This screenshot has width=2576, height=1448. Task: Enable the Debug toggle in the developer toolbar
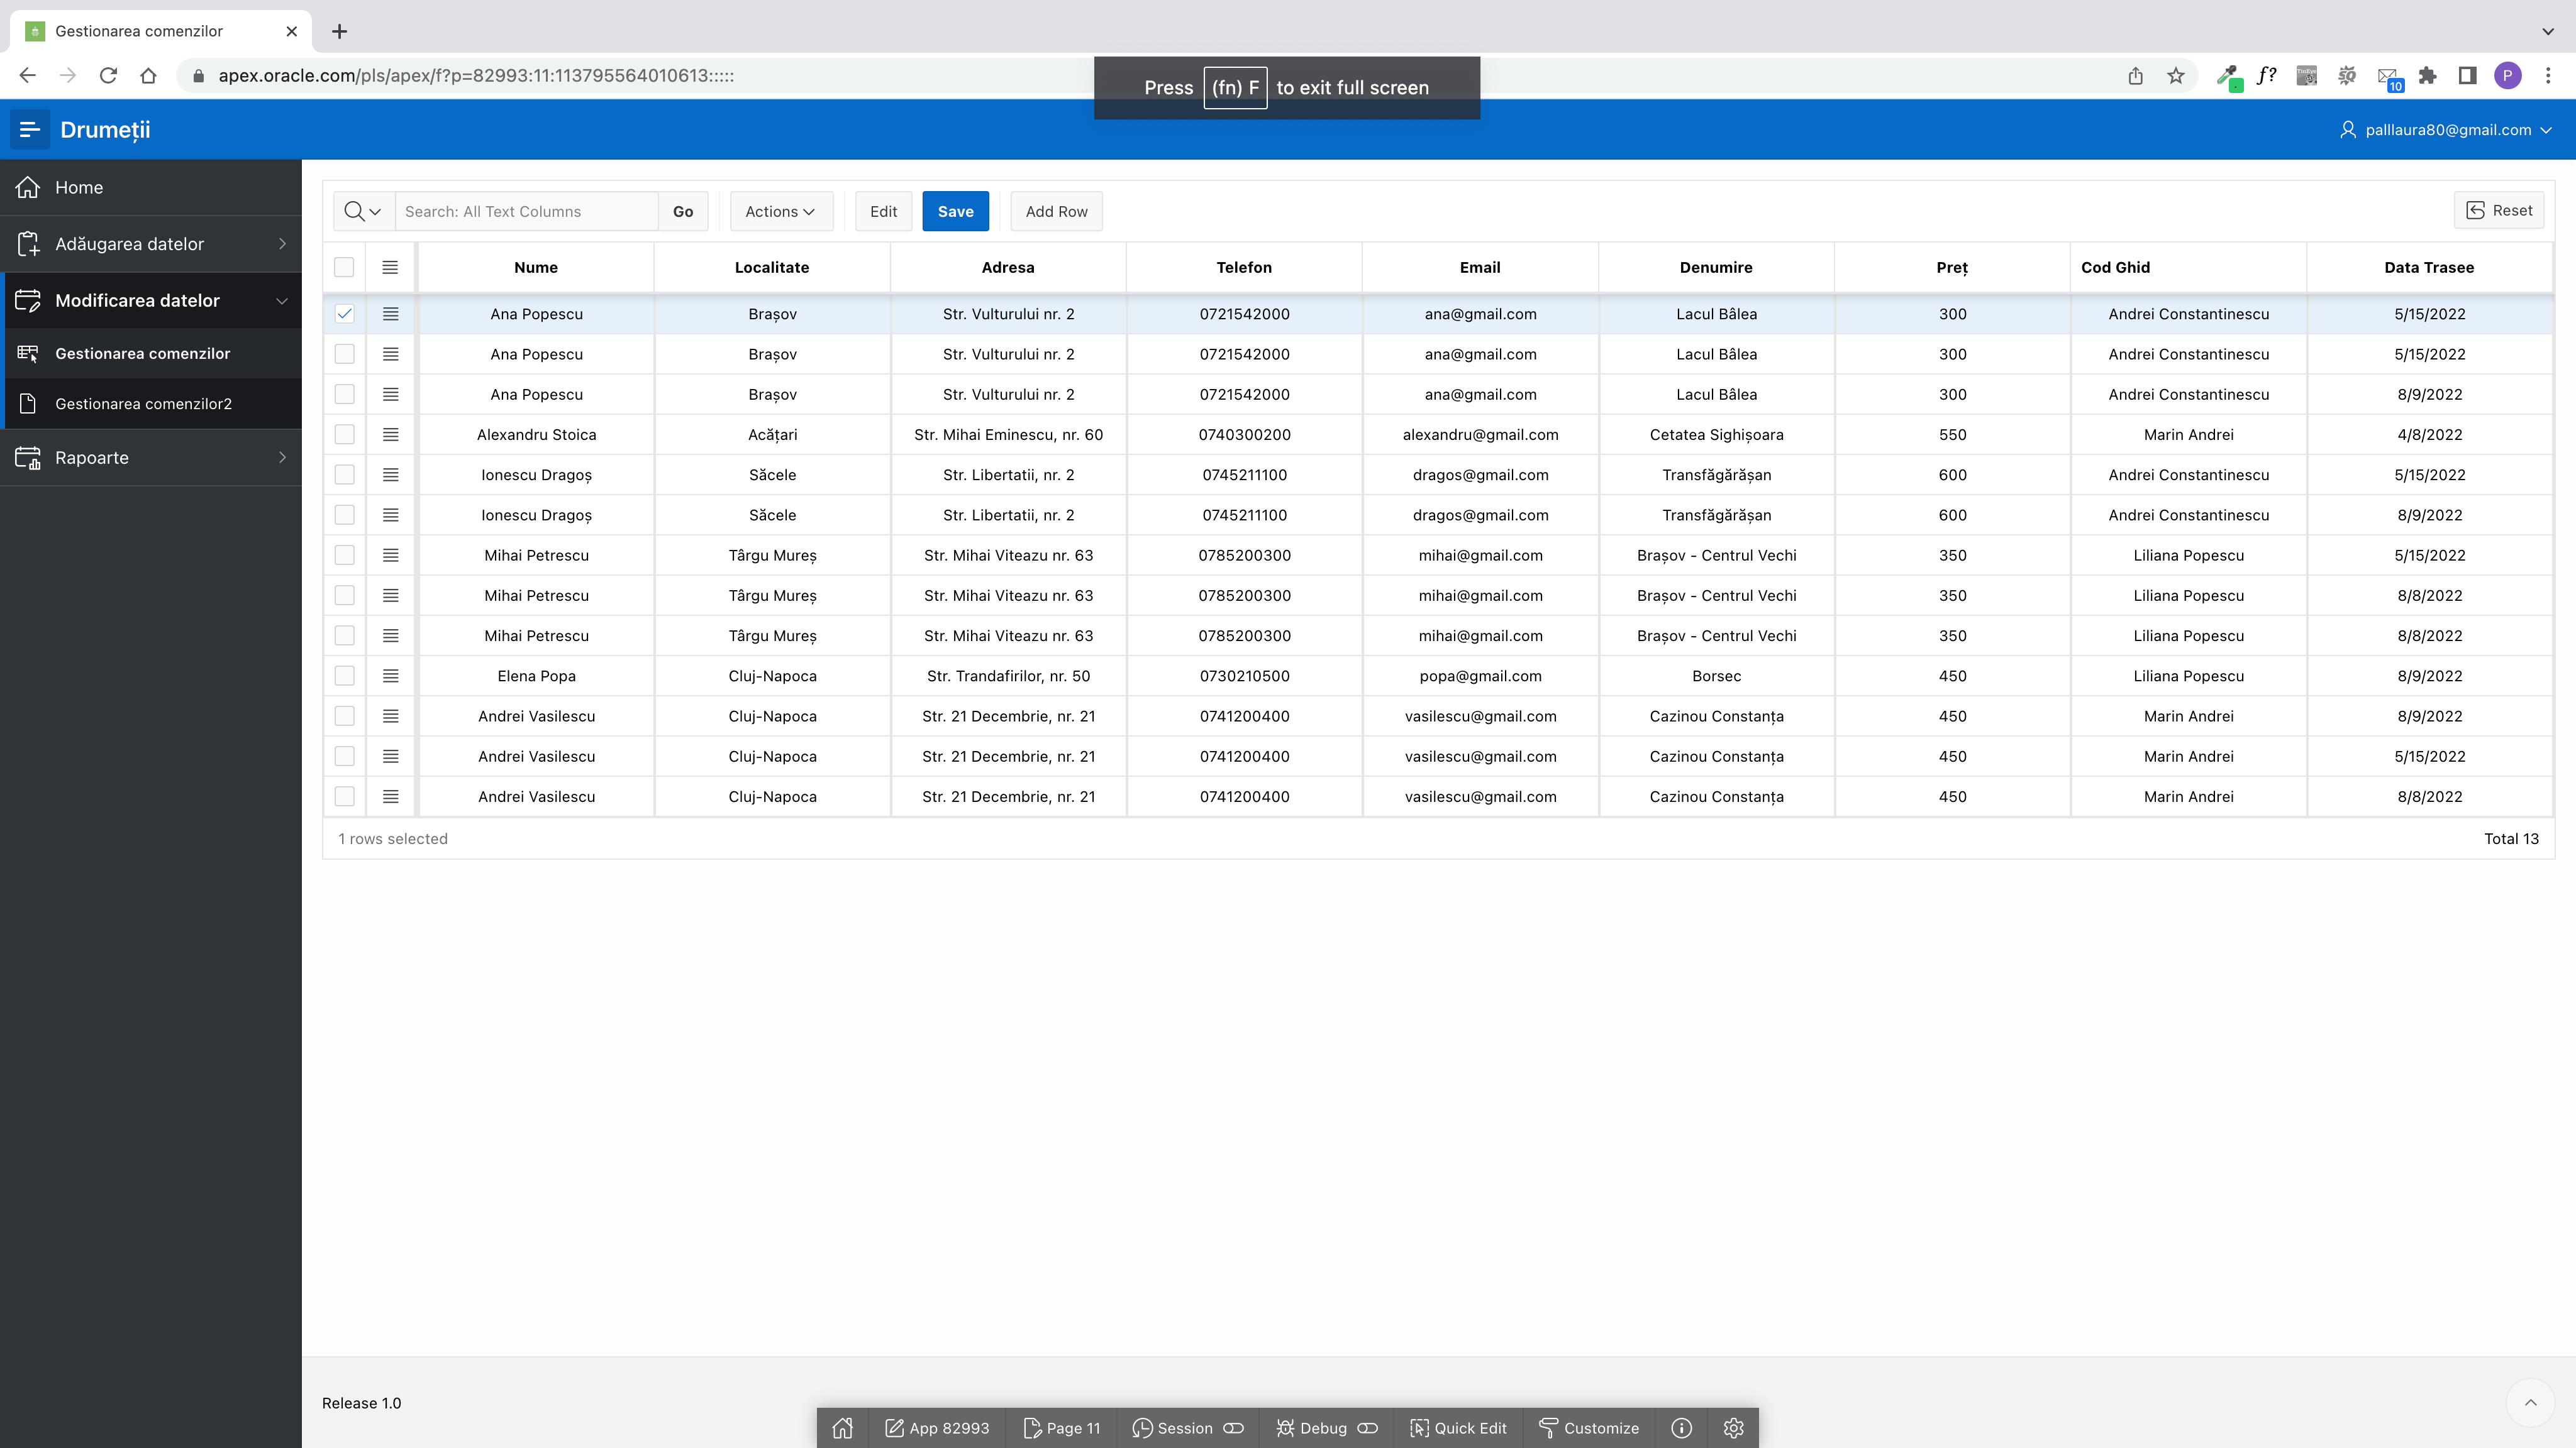pos(1367,1427)
